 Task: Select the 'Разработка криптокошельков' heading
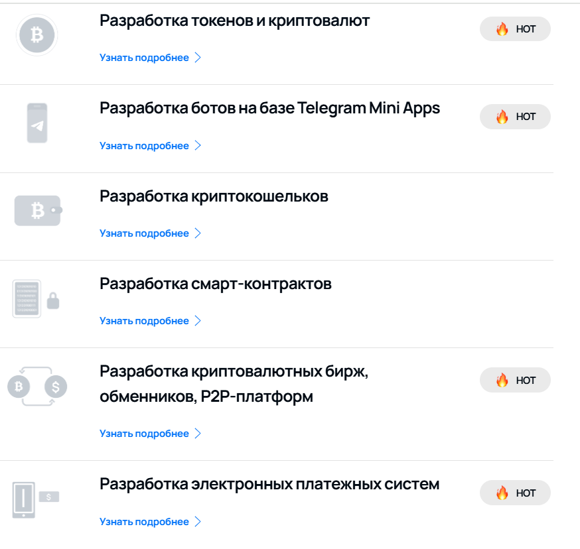[x=214, y=196]
